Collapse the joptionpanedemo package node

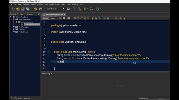click(x=16, y=22)
